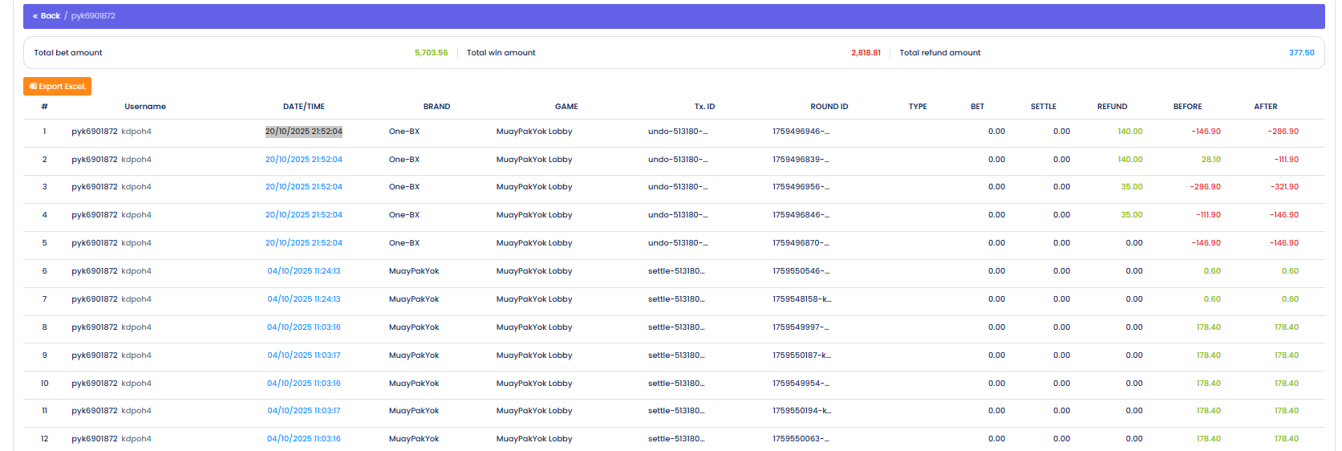Open the 04/10/2025 11:24:13 link in row 6
Image resolution: width=1342 pixels, height=451 pixels.
[x=303, y=271]
